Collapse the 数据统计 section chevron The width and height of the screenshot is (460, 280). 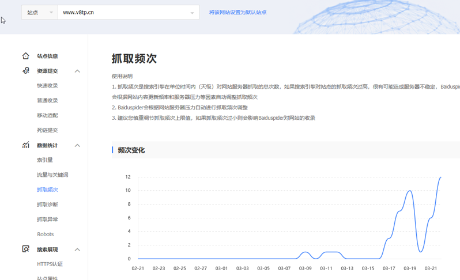[x=77, y=145]
